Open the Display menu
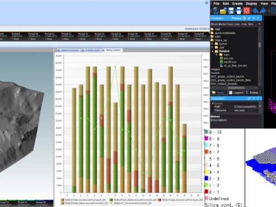This screenshot has width=276, height=207. [x=251, y=3]
